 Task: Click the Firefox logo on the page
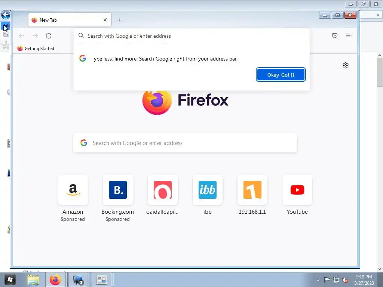(157, 102)
